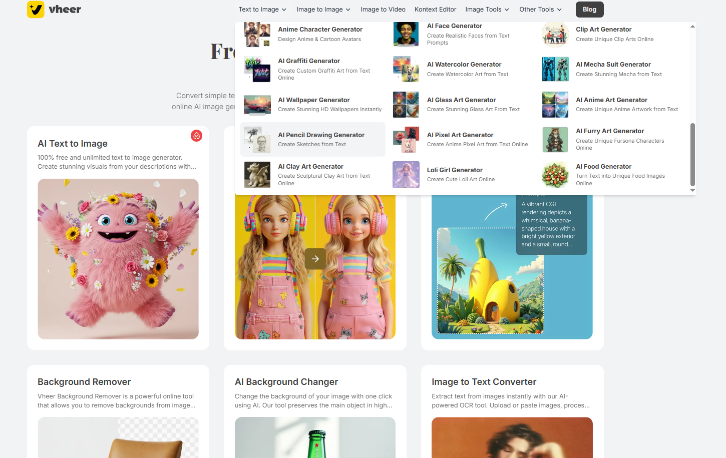Open Image to Video page
The width and height of the screenshot is (726, 458).
click(x=383, y=10)
